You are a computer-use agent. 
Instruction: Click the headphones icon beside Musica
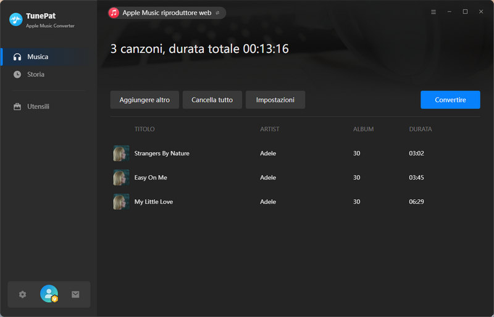coord(17,57)
